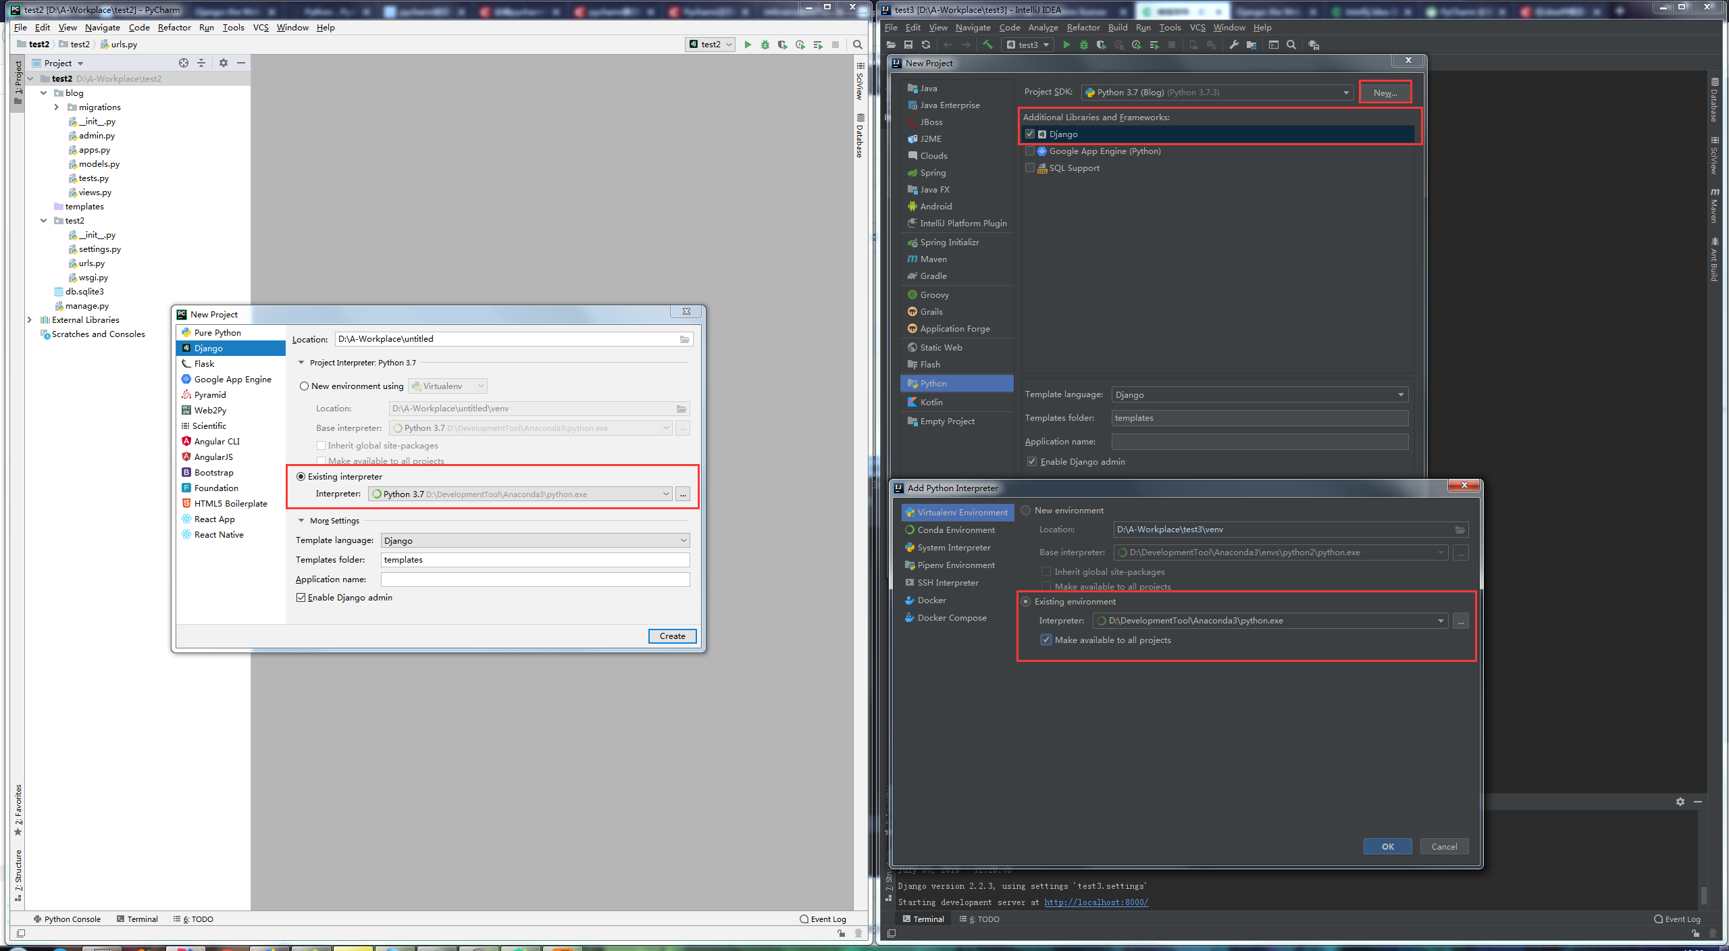Collapse More Settings section in PyCharm dialog
1729x951 pixels.
(301, 521)
